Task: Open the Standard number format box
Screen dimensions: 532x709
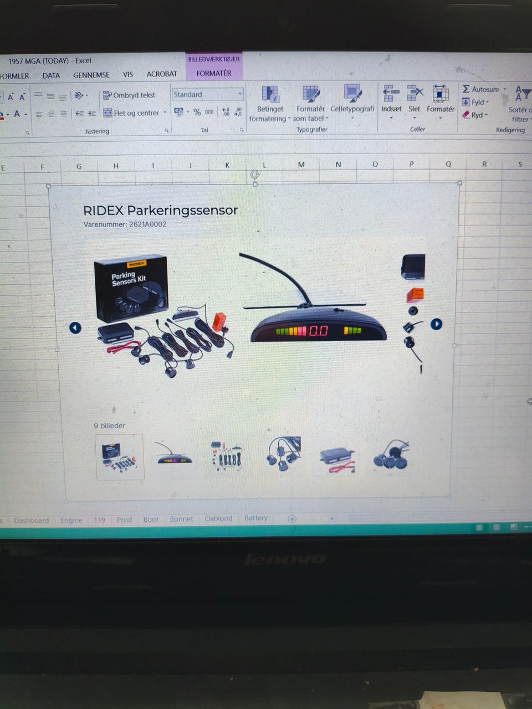Action: (207, 95)
